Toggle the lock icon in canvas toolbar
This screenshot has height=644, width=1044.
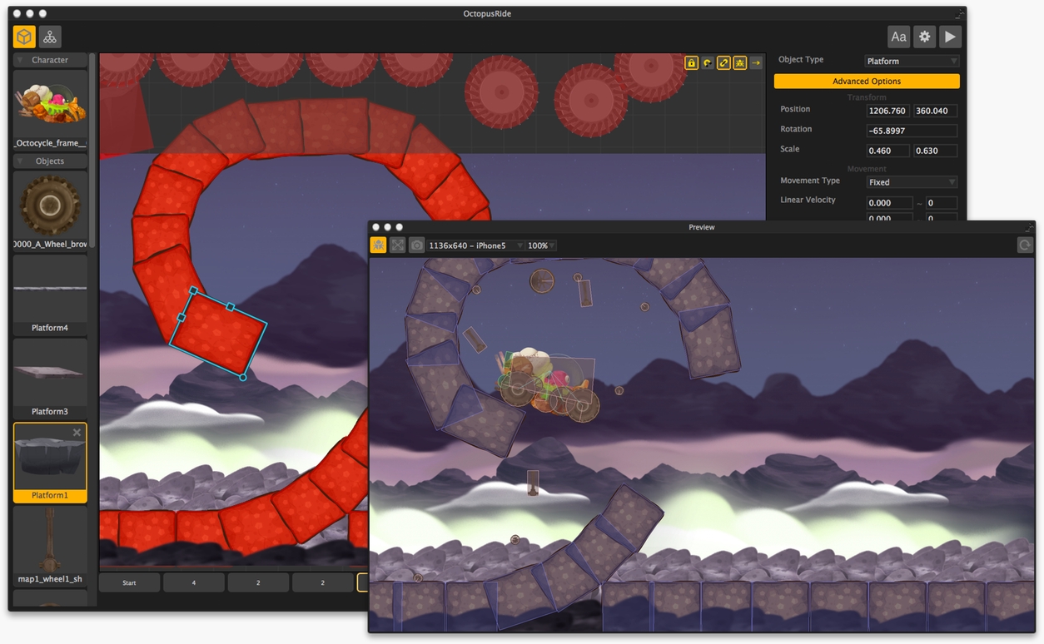pyautogui.click(x=691, y=63)
